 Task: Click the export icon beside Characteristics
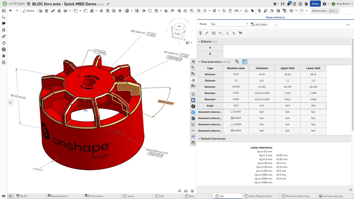pyautogui.click(x=245, y=62)
